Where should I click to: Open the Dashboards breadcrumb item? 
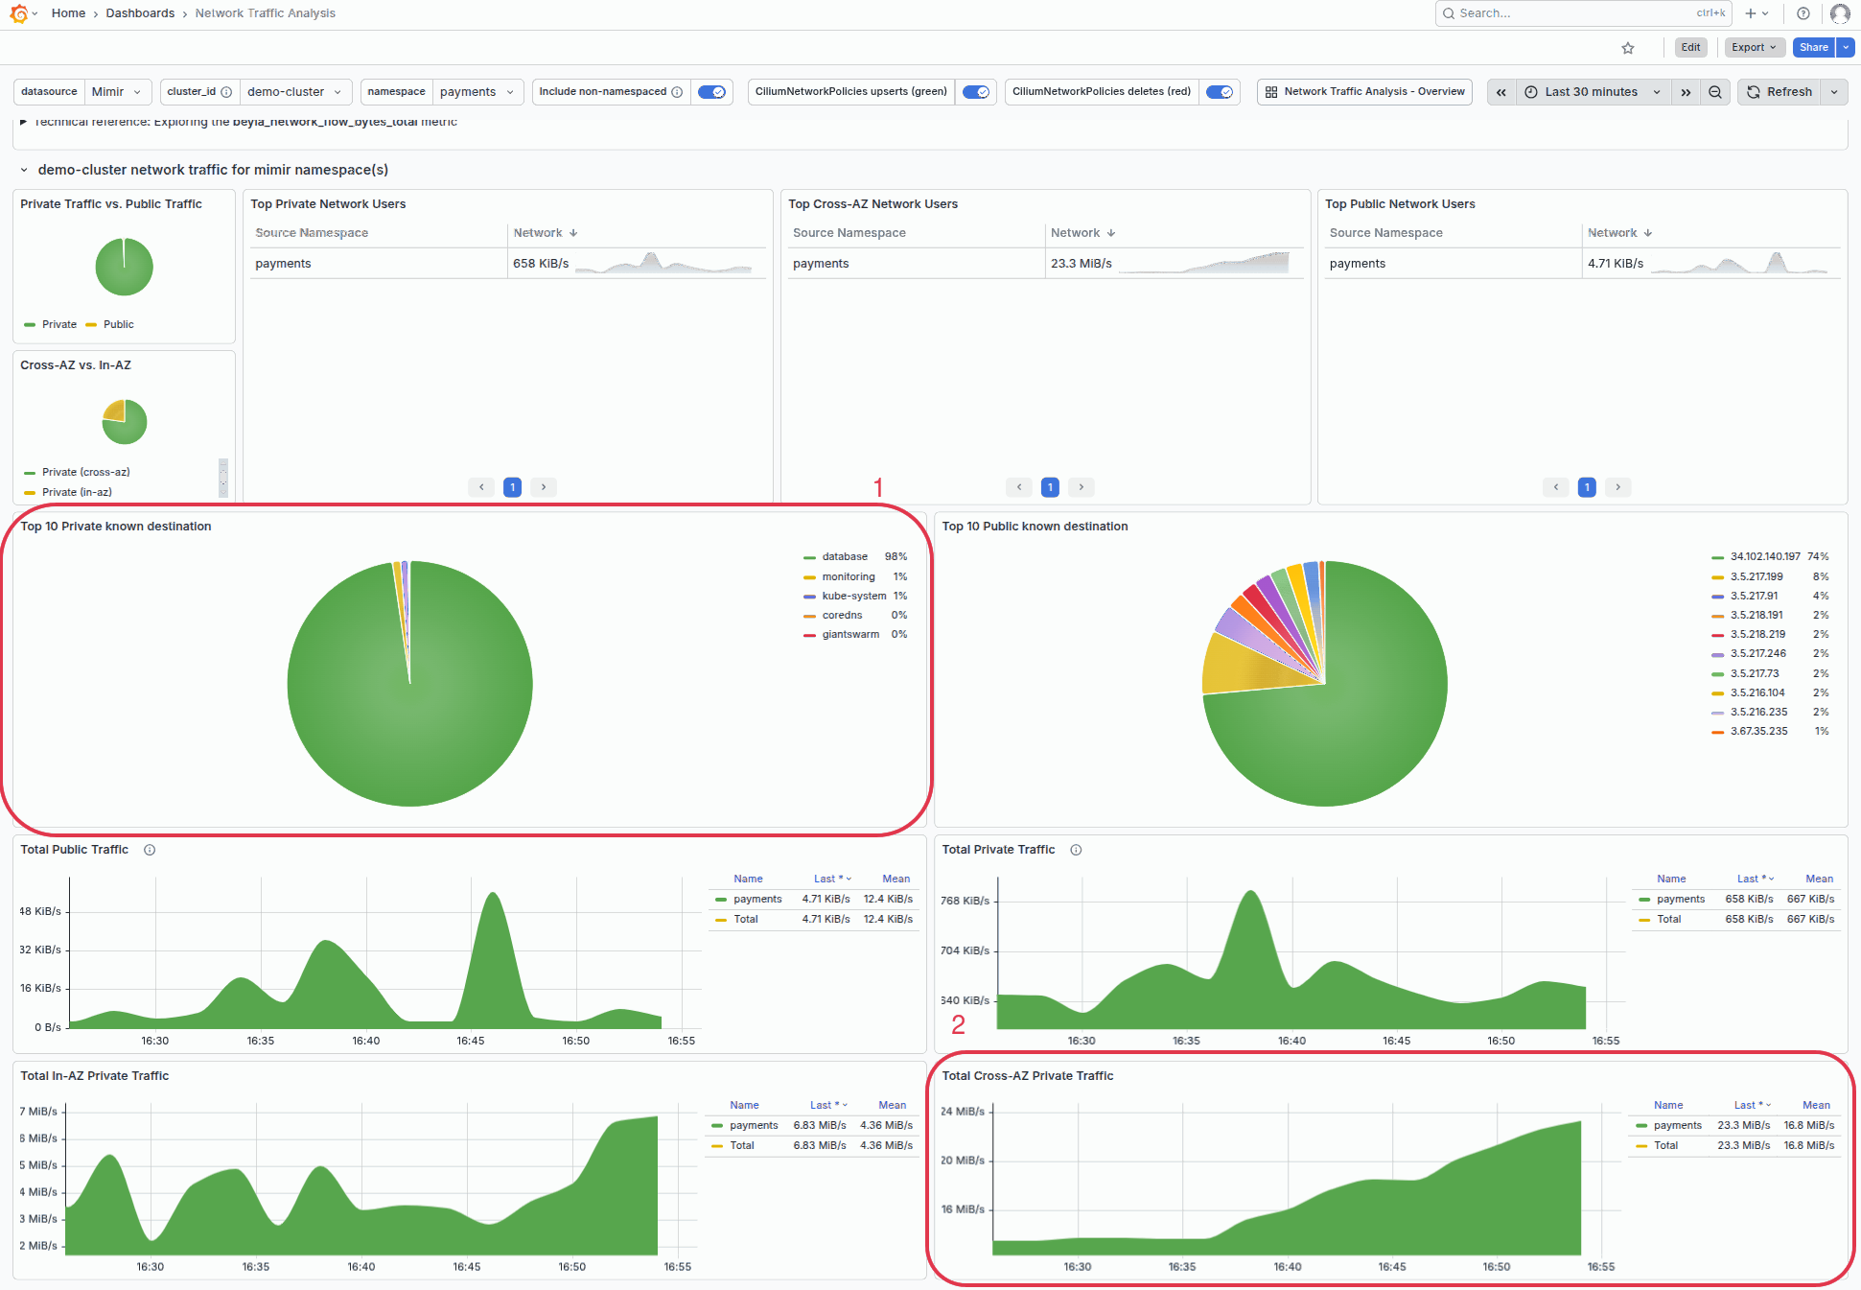coord(140,12)
